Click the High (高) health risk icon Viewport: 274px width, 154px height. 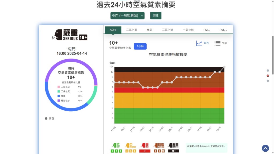pyautogui.click(x=145, y=145)
